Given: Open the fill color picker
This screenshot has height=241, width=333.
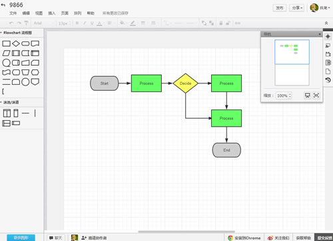Looking at the screenshot, I should [123, 23].
